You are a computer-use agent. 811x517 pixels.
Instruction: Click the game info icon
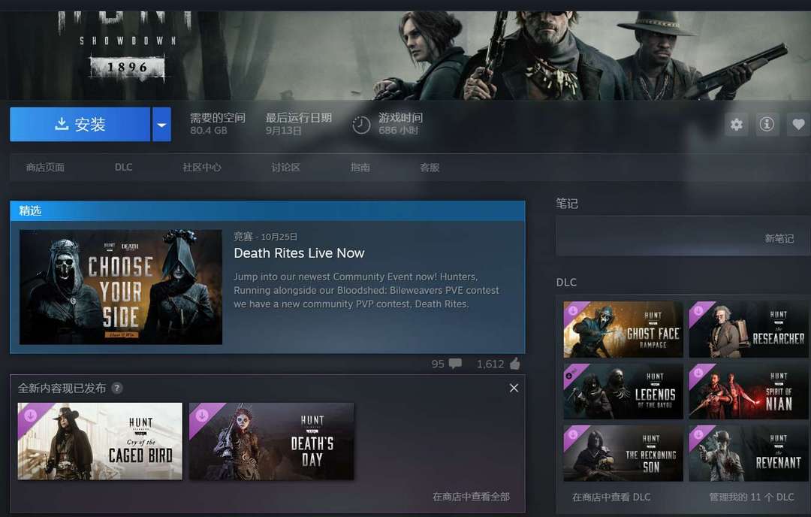[x=767, y=125]
